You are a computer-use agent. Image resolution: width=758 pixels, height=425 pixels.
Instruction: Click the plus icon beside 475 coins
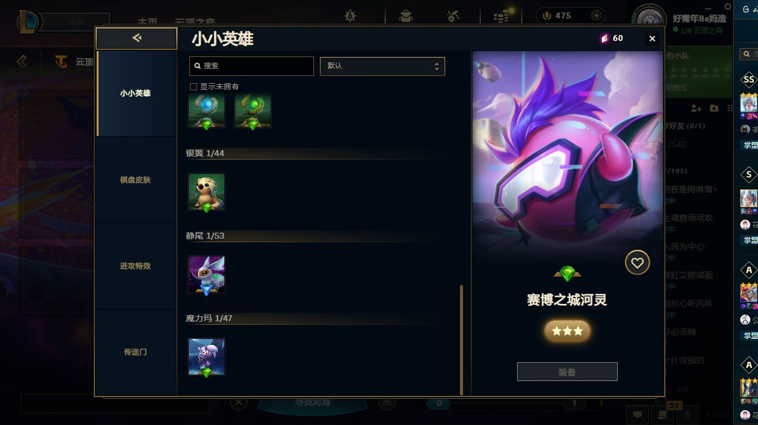[597, 15]
